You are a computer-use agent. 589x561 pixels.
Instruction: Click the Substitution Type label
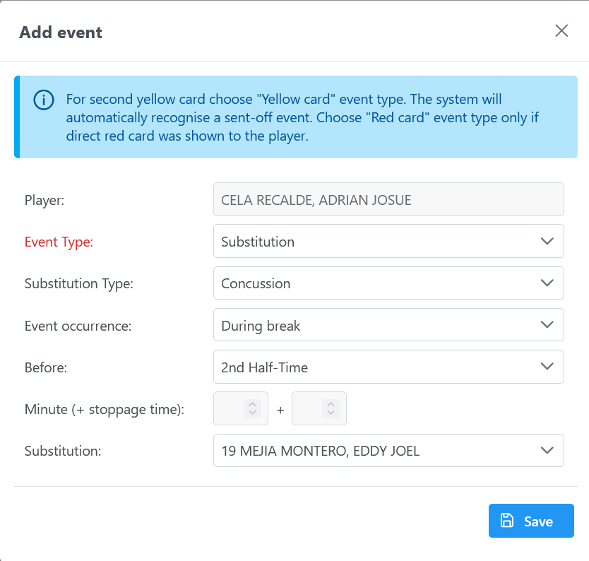click(78, 283)
